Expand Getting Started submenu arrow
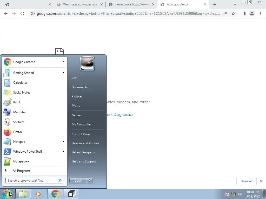The image size is (266, 199). (x=63, y=73)
